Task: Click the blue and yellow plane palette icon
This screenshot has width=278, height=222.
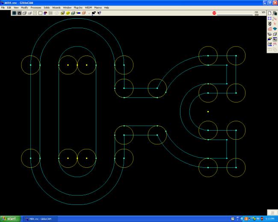Action: click(x=270, y=39)
